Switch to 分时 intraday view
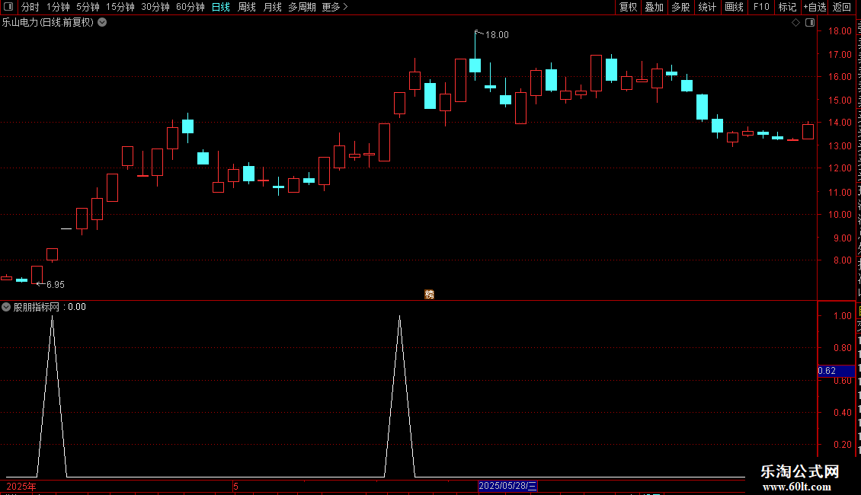The image size is (861, 495). [x=30, y=7]
